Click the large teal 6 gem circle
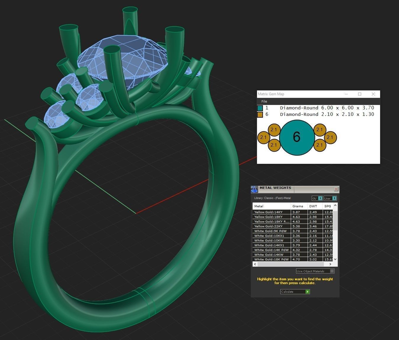The height and width of the screenshot is (340, 399). pyautogui.click(x=297, y=137)
